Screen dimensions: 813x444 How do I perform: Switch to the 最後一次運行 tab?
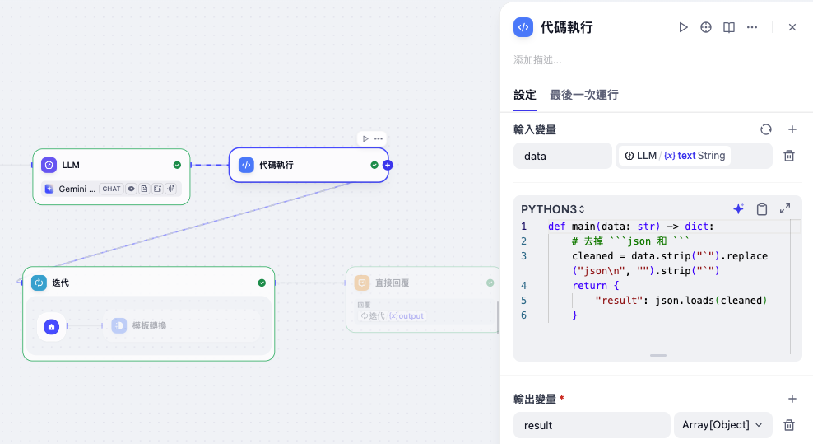[x=584, y=95]
